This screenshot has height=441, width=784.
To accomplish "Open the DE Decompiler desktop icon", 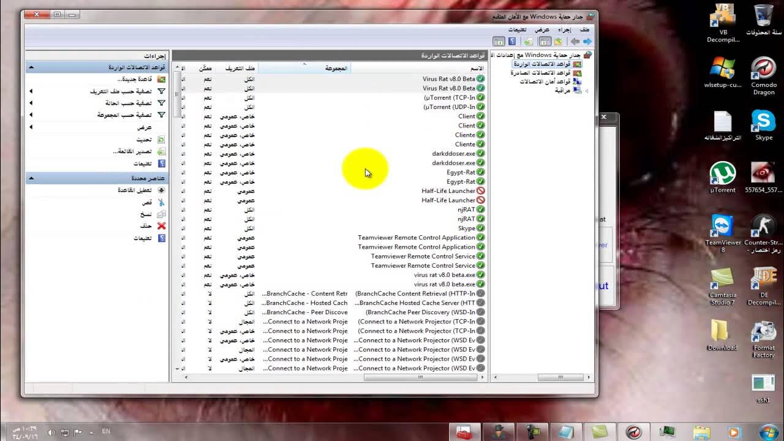I will point(764,287).
